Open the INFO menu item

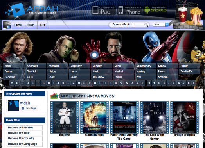tap(43, 25)
